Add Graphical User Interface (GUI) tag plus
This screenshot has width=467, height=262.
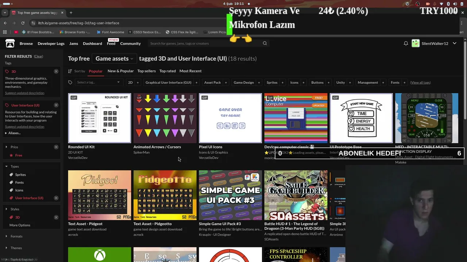(x=196, y=83)
